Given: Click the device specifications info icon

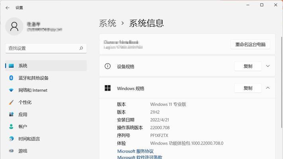Looking at the screenshot, I should (x=108, y=66).
